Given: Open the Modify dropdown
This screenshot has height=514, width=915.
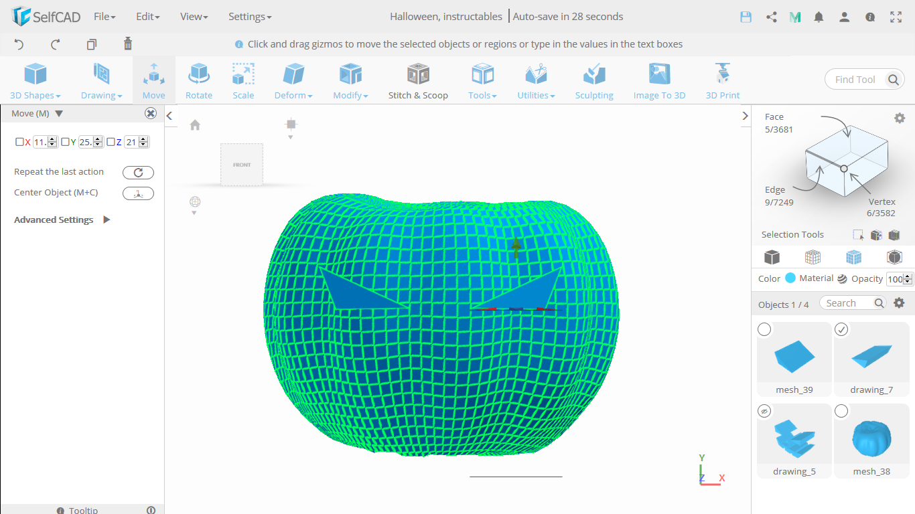Looking at the screenshot, I should tap(350, 80).
